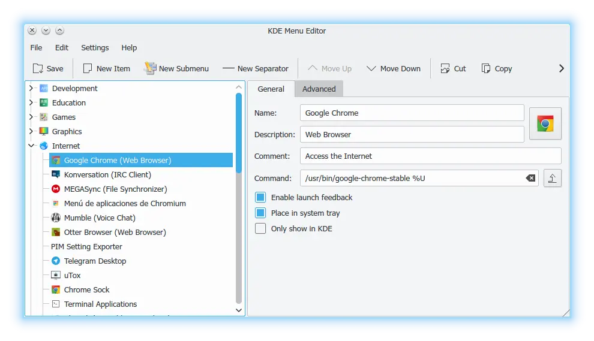The image size is (594, 341).
Task: Click the tree scrollbar up arrow
Action: (x=239, y=87)
